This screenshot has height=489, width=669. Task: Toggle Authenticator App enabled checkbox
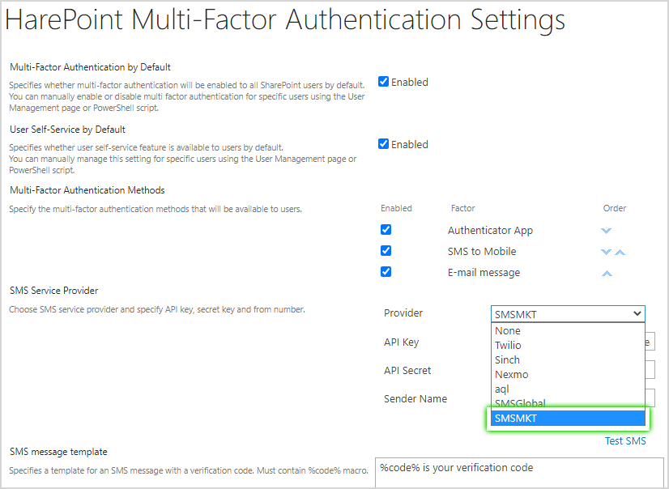coord(386,230)
